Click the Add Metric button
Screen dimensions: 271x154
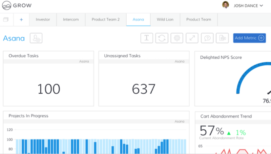(249, 38)
